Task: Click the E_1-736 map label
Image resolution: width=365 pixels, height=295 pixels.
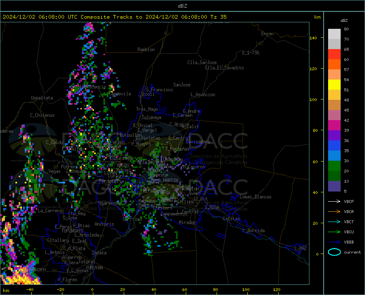Action: pos(251,53)
